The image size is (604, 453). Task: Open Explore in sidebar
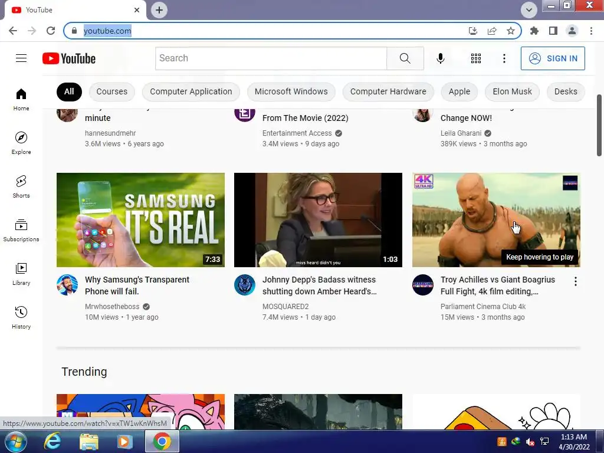[21, 143]
